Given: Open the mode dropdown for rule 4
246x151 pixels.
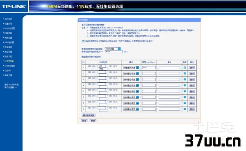Looking at the screenshot, I should coord(131,85).
